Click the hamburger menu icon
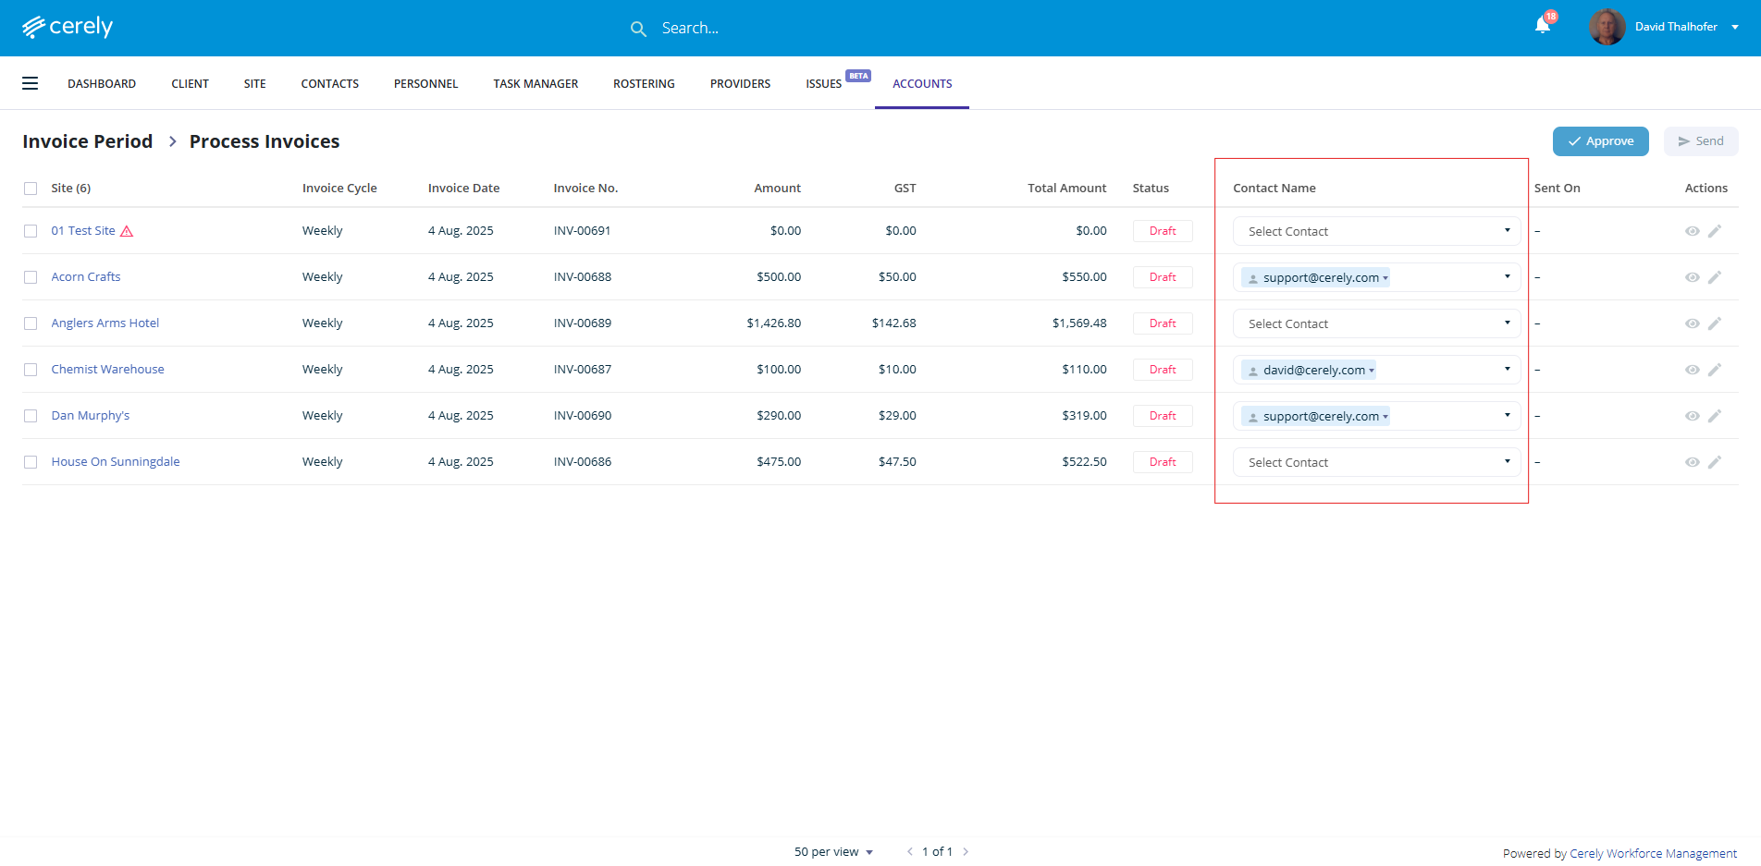The width and height of the screenshot is (1761, 866). (31, 83)
